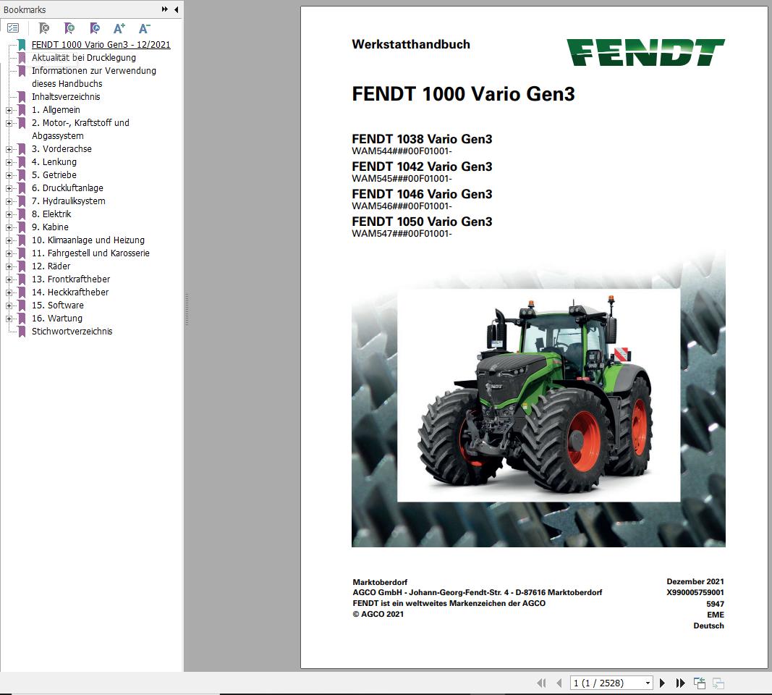Click the add new bookmark icon

tap(69, 28)
